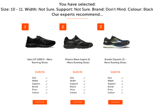Image resolution: width=153 pixels, height=111 pixels.
Task: Open the Asics GT-1000 9 shoe image
Action: click(40, 42)
